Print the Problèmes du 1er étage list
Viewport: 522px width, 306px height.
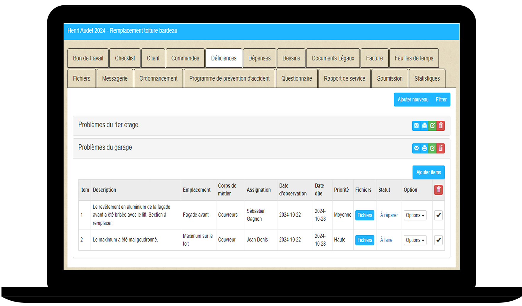point(424,126)
